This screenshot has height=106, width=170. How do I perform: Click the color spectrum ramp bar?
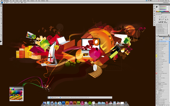click(162, 11)
